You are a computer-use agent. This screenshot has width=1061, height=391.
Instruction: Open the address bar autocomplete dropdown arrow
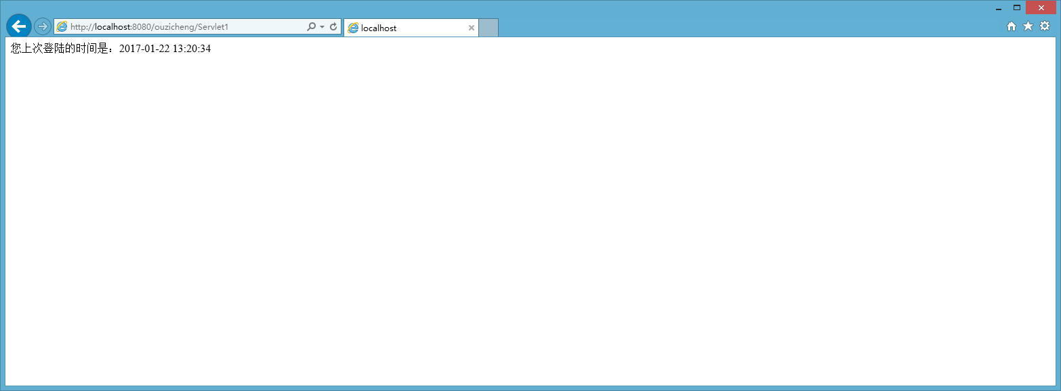tap(322, 27)
